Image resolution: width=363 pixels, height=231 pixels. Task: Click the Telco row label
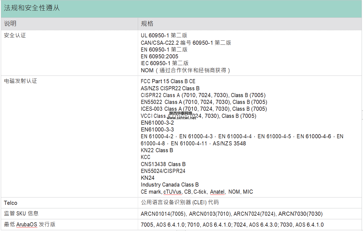pyautogui.click(x=11, y=203)
